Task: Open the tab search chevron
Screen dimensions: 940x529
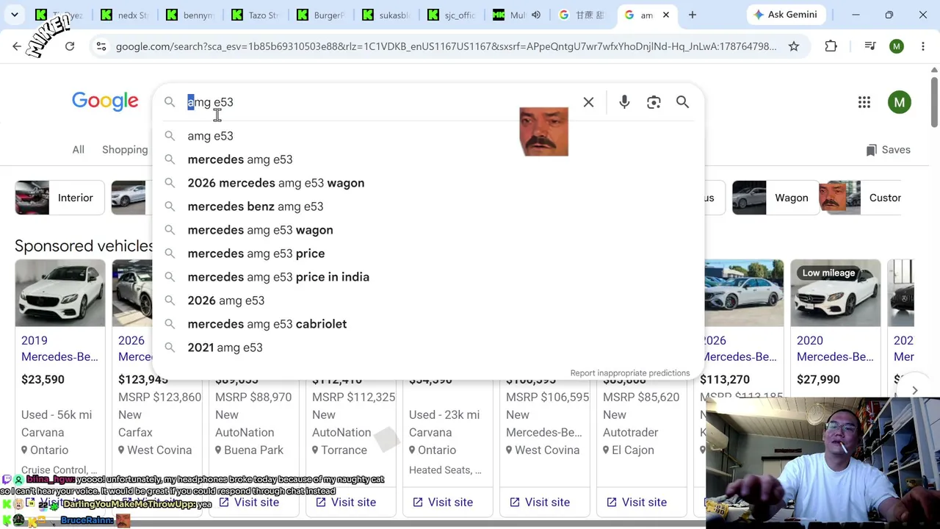Action: [x=15, y=15]
